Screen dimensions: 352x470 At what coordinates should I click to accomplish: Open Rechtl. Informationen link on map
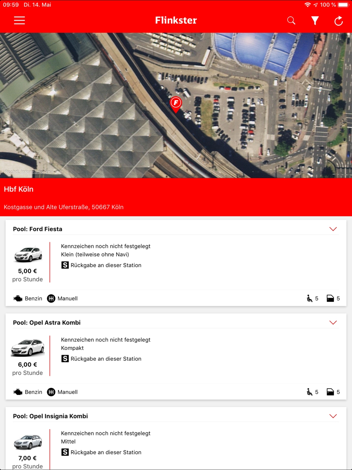pyautogui.click(x=27, y=172)
